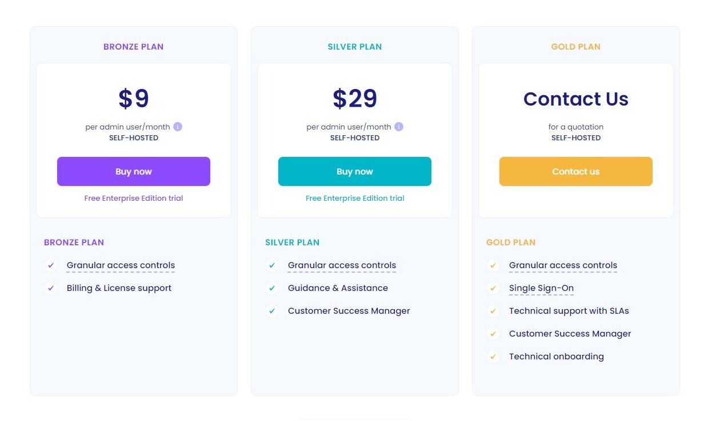The width and height of the screenshot is (708, 421).
Task: Click the checkmark beside Guidance & Assistance
Action: pyautogui.click(x=272, y=288)
